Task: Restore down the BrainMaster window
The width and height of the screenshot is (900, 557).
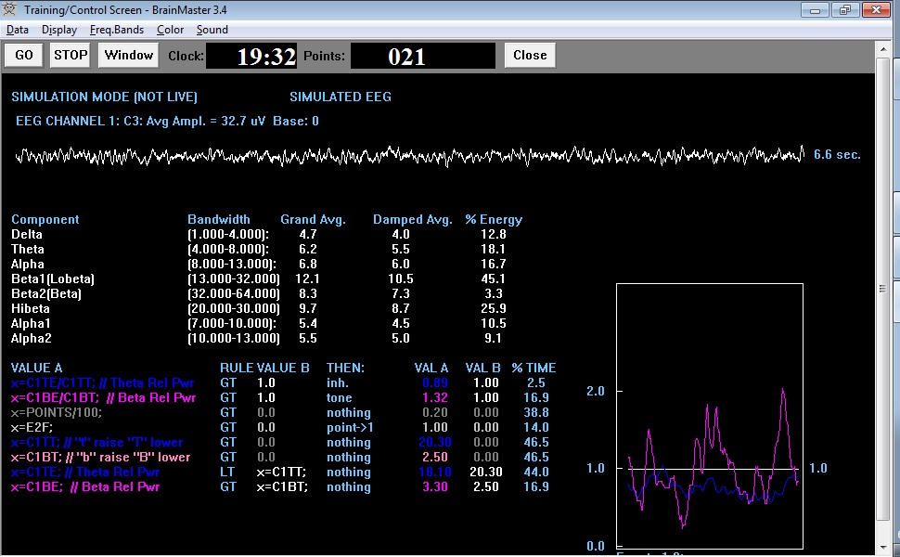Action: coord(844,10)
